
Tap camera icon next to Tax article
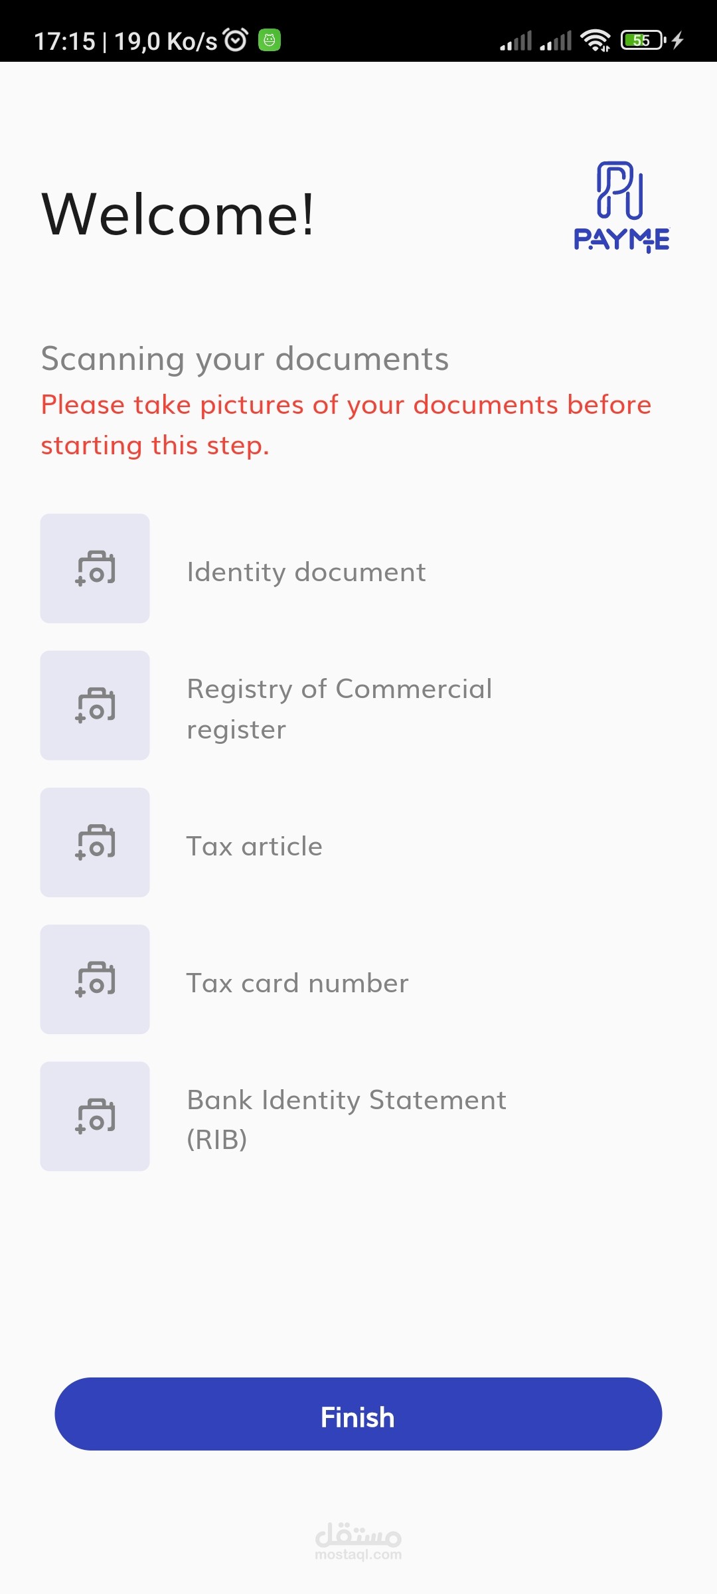[x=95, y=842]
